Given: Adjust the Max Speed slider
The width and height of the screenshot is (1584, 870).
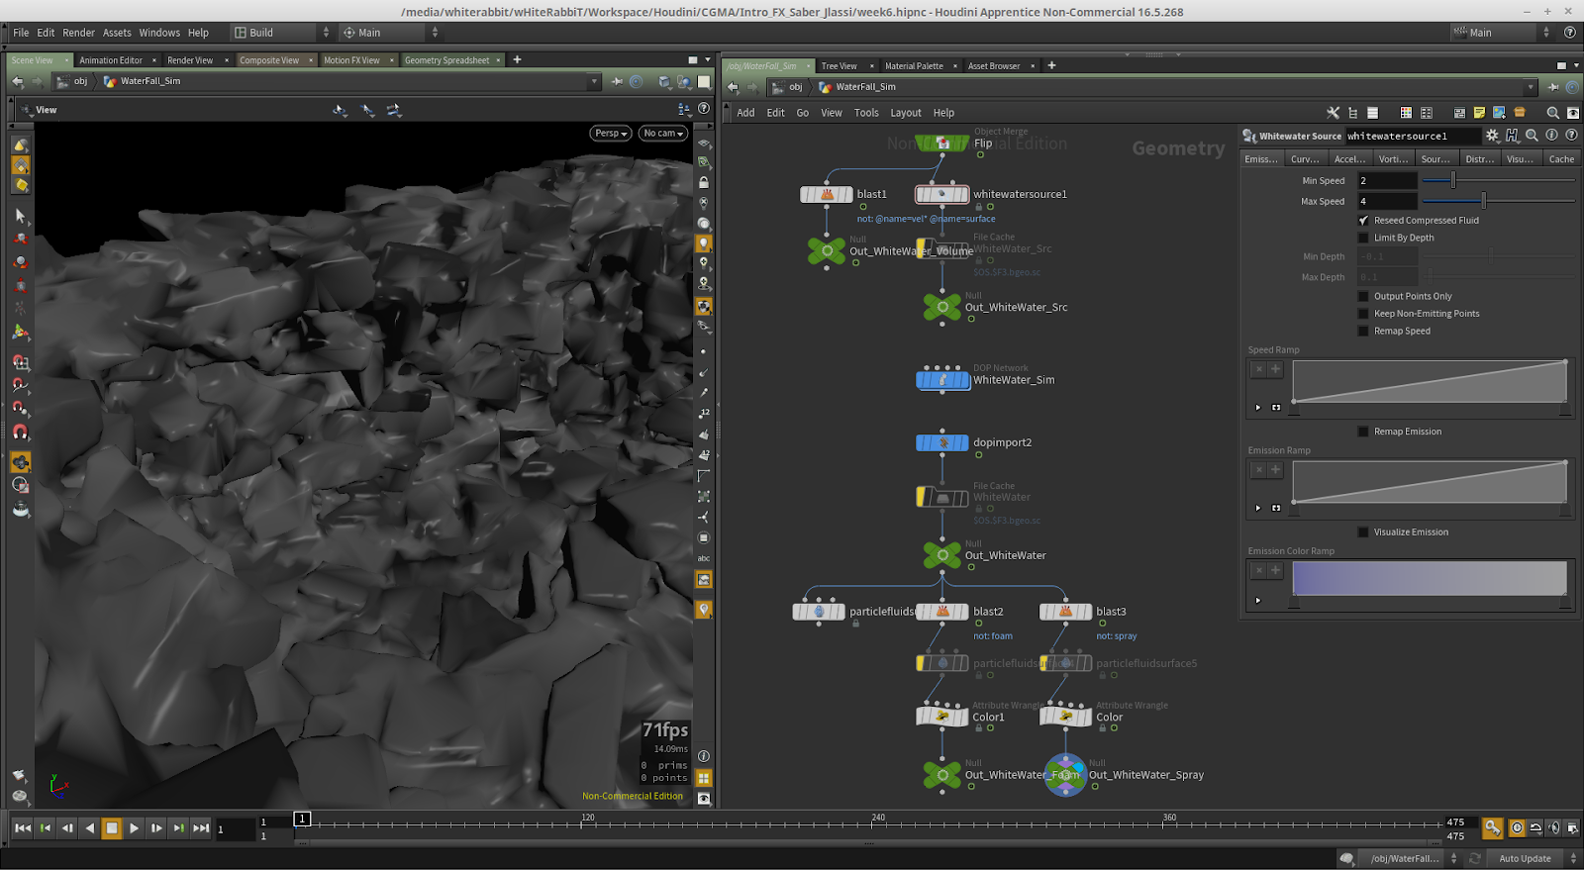Looking at the screenshot, I should point(1483,202).
